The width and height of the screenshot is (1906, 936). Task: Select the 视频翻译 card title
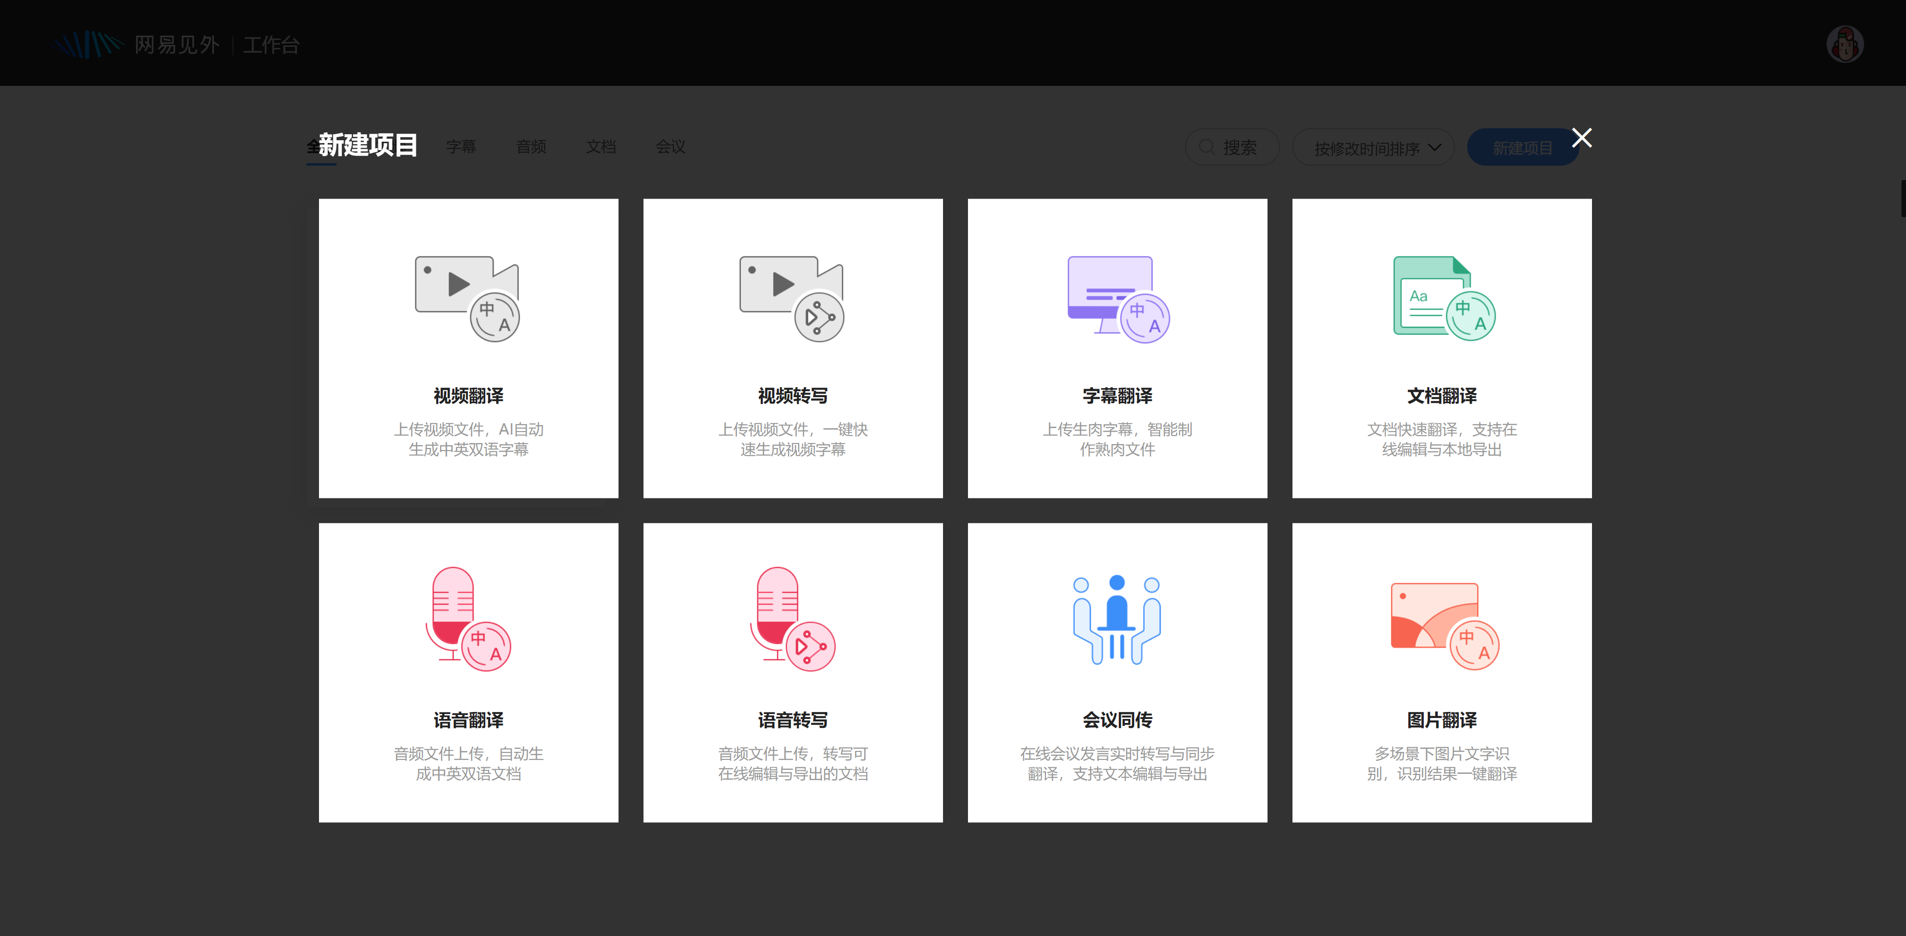(x=468, y=396)
